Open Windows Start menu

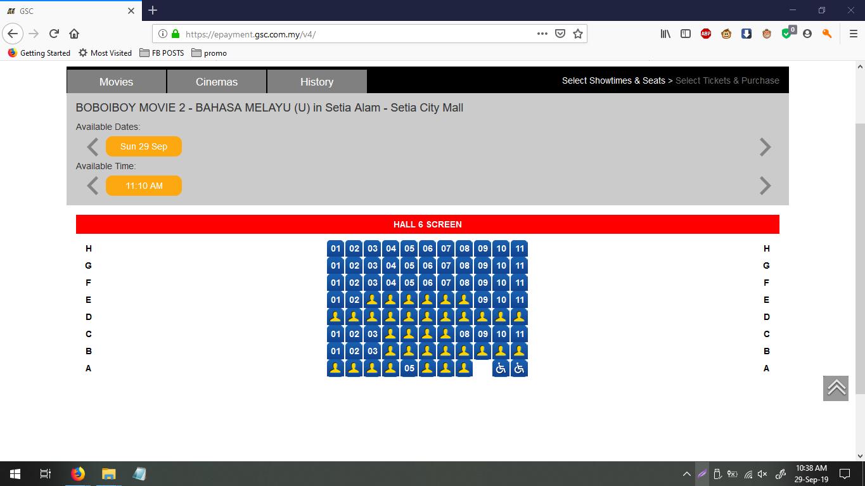click(x=15, y=474)
